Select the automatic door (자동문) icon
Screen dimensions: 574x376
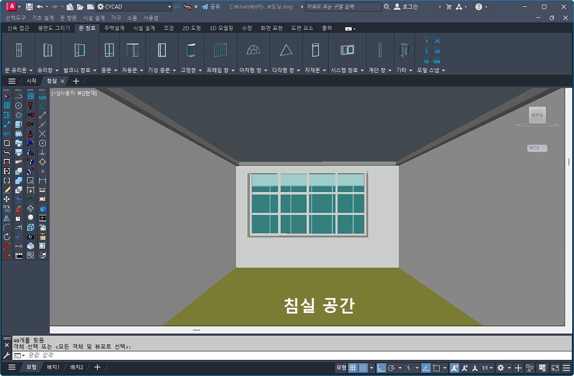point(133,50)
